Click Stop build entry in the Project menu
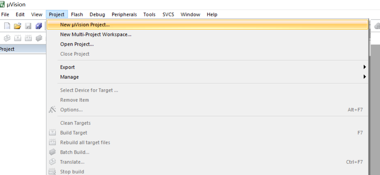Screen dimensions: 380x175 coord(207,171)
